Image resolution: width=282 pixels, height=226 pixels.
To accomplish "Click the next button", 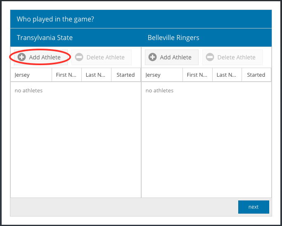I will [x=254, y=207].
